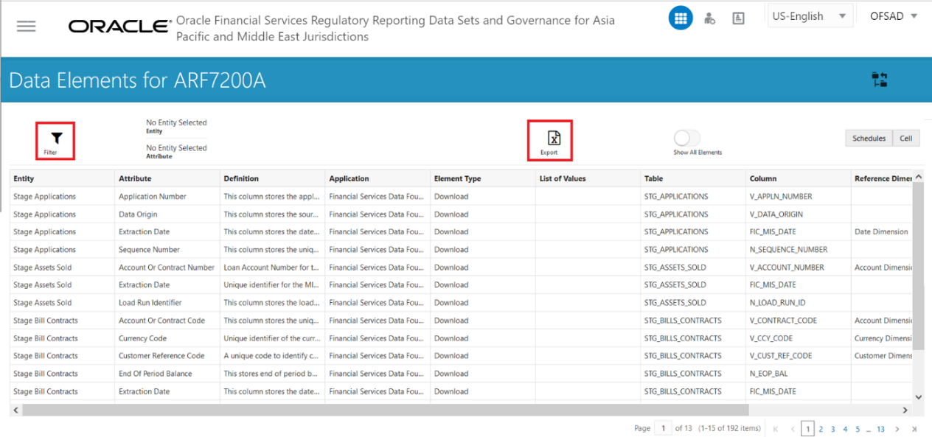Select the End Of Period Balance cell
932x437 pixels.
click(167, 374)
